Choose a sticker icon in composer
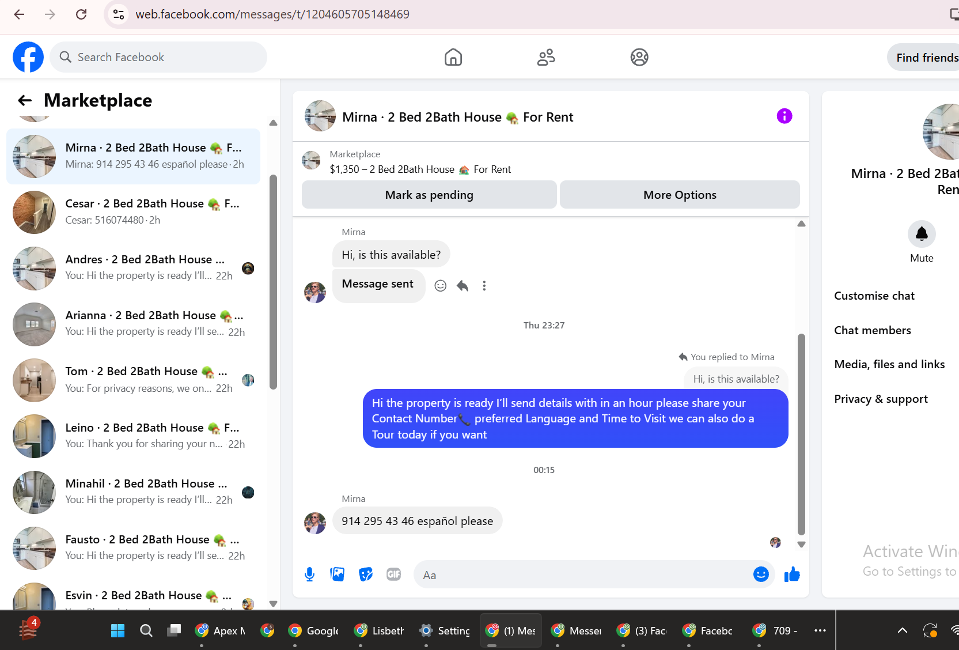The image size is (959, 650). point(366,575)
